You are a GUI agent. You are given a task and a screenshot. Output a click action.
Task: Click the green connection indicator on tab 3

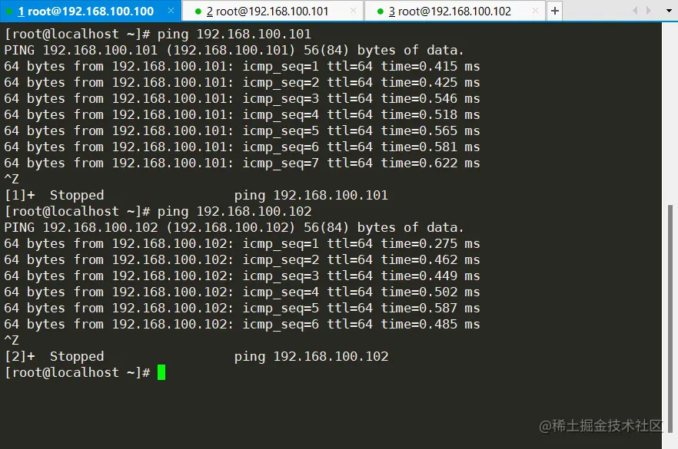pyautogui.click(x=380, y=12)
